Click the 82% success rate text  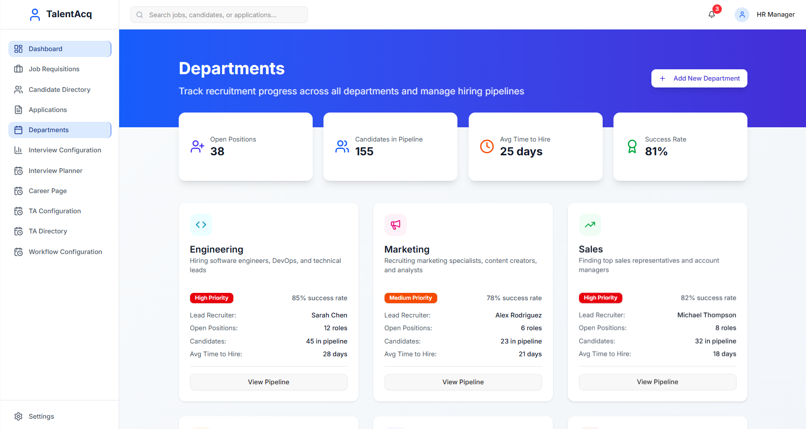(x=709, y=298)
